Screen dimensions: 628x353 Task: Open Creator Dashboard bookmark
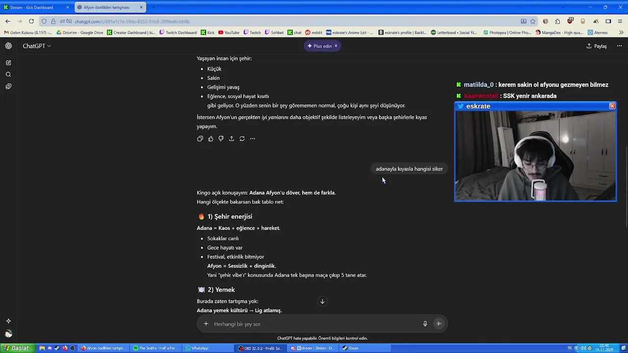131,32
